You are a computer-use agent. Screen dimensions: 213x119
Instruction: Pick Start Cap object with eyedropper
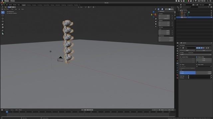[x=211, y=76]
